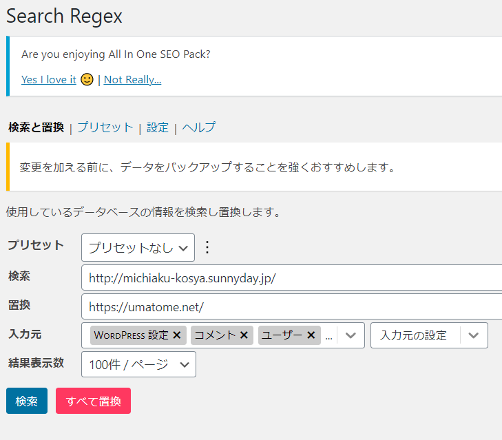The height and width of the screenshot is (440, 502).
Task: Remove the コメント source tag
Action: 244,335
